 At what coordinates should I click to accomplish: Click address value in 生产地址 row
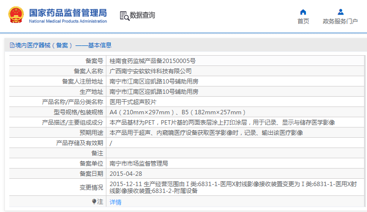pyautogui.click(x=154, y=92)
